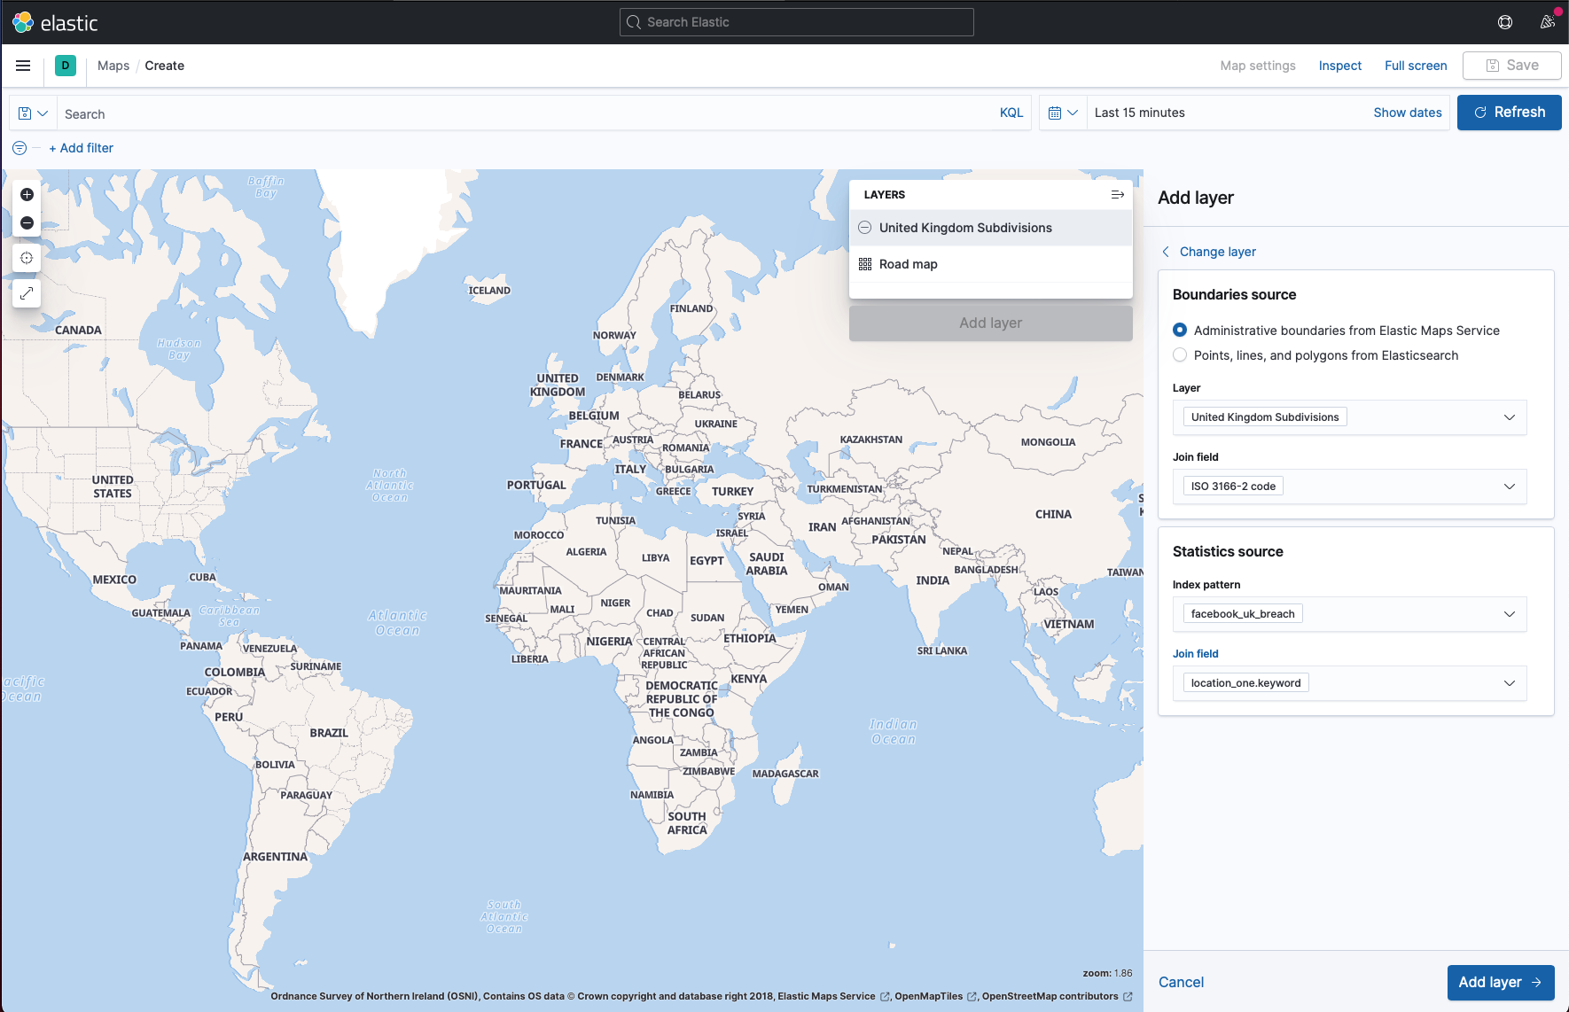Open Inspect from the top menu
This screenshot has width=1569, height=1012.
[1339, 66]
